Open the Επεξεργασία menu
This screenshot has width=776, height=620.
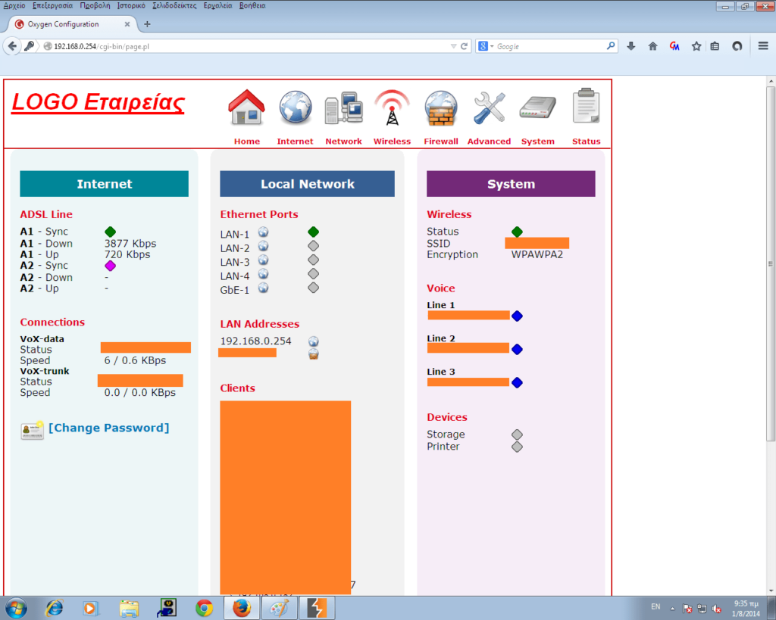point(52,6)
